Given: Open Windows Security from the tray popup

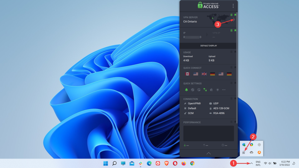Looking at the screenshot, I should point(244,145).
